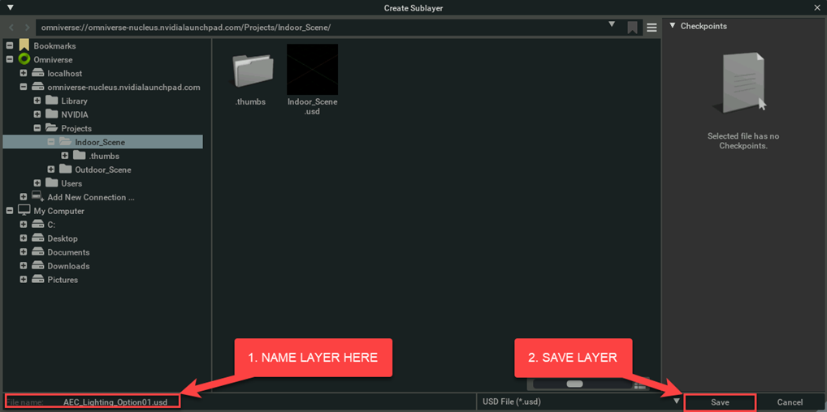Expand the Library folder
This screenshot has height=412, width=827.
pyautogui.click(x=37, y=101)
